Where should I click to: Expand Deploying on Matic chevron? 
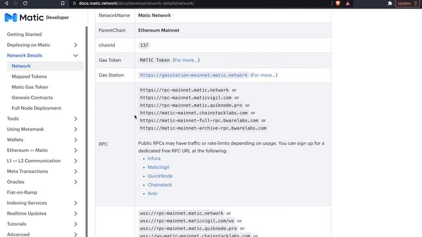click(x=76, y=45)
